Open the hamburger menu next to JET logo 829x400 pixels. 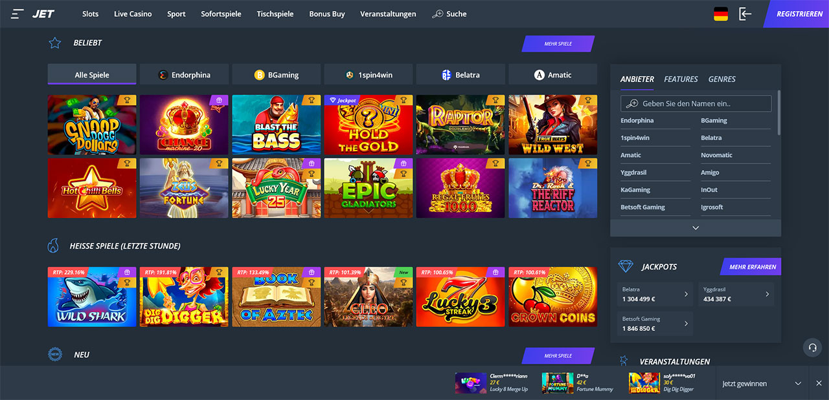(x=17, y=14)
